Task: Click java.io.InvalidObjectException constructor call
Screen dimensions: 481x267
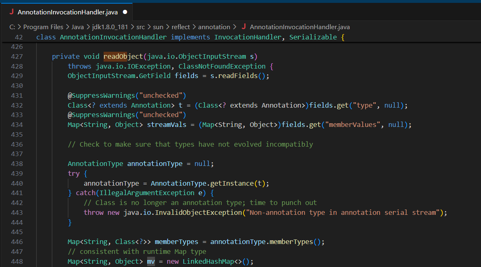Action: pyautogui.click(x=183, y=212)
